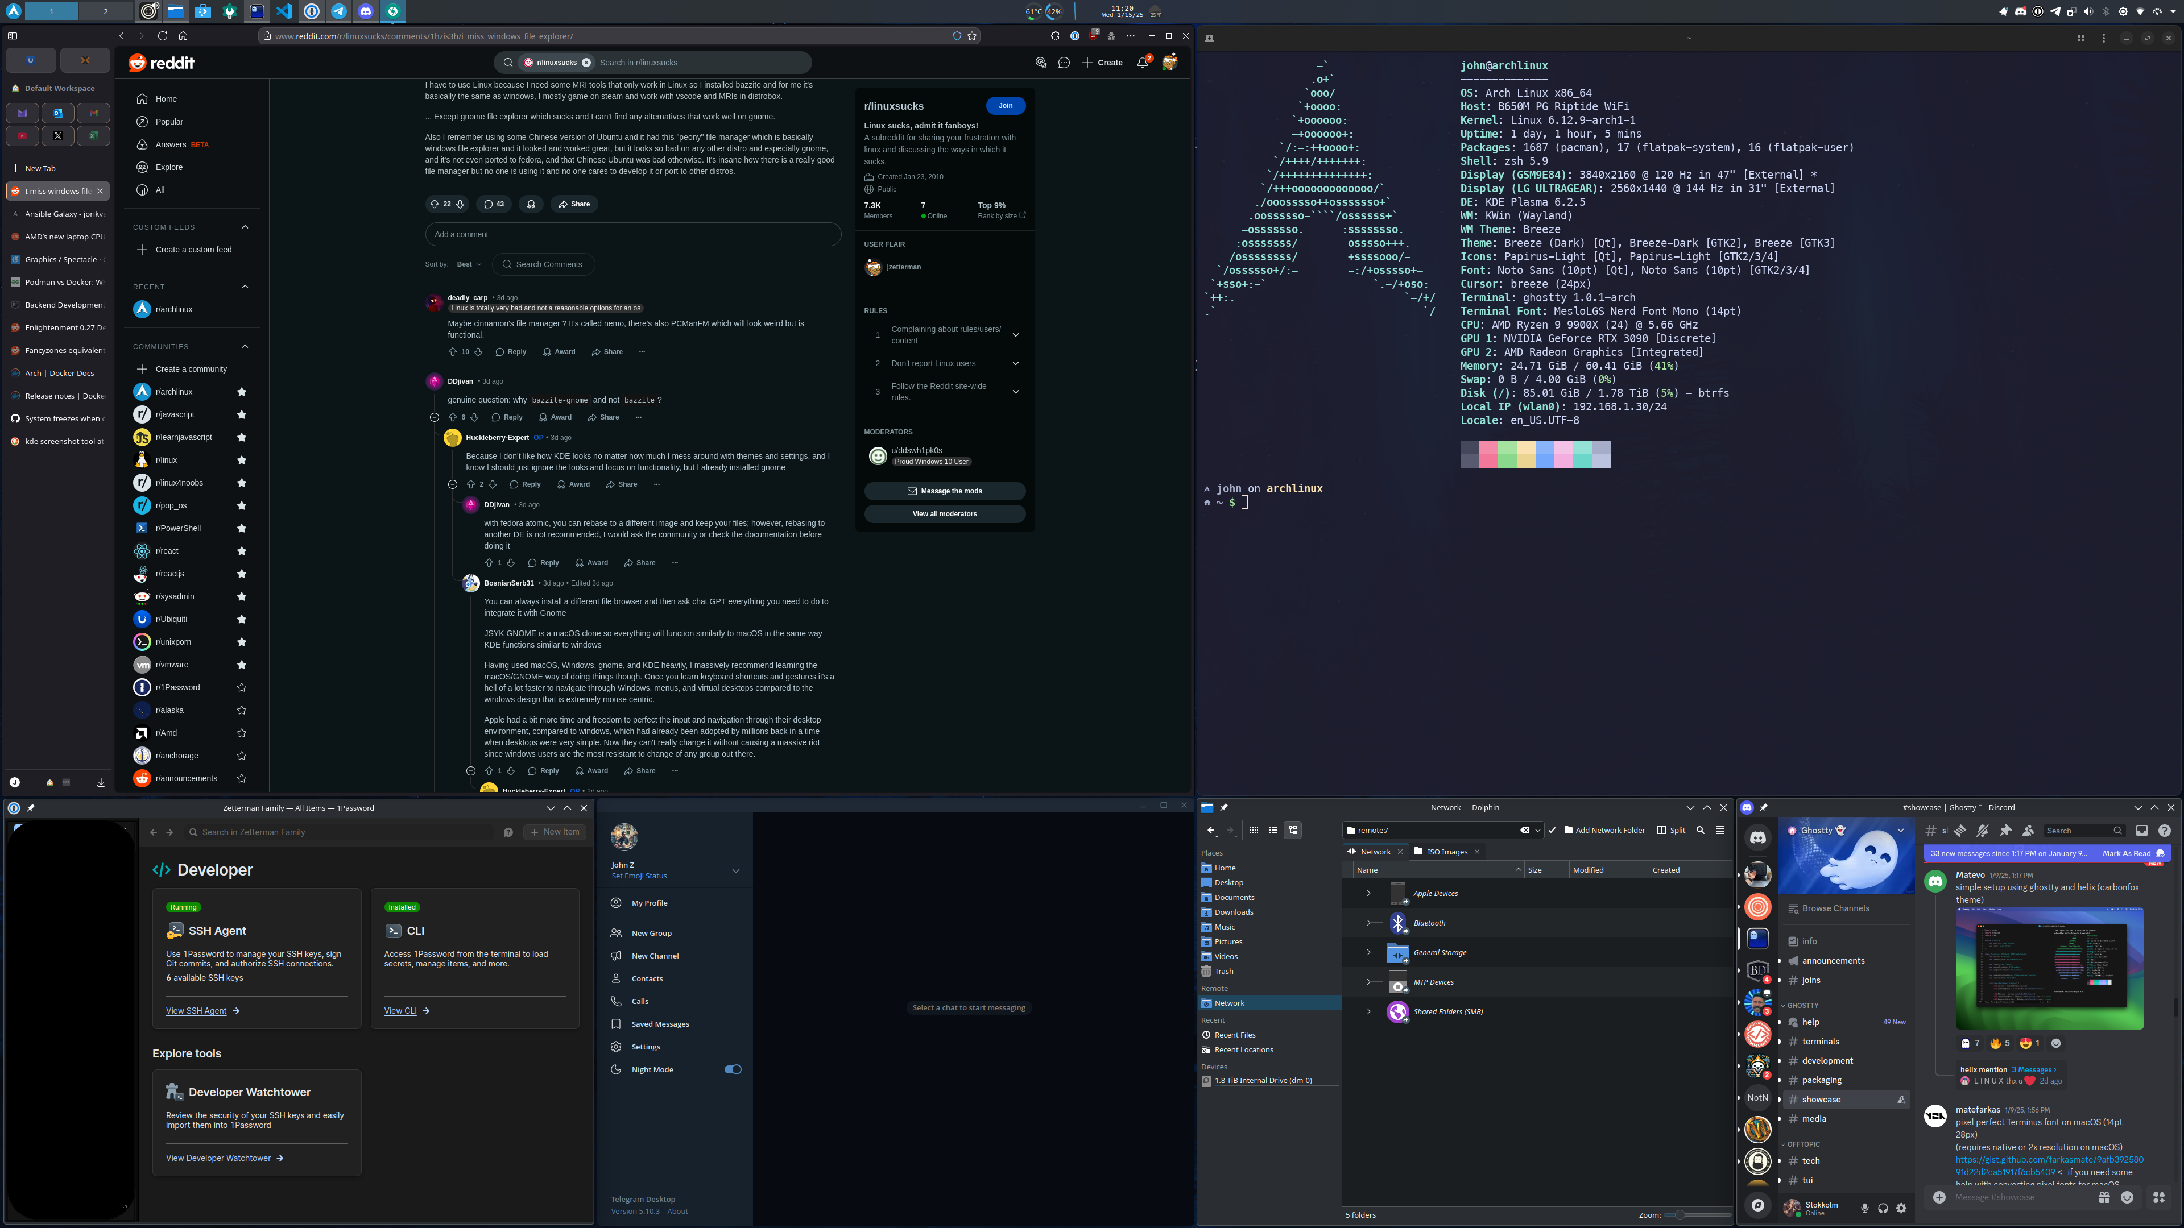Click Dolphin search magnifier icon
Screen dimensions: 2184x1228
click(x=1700, y=831)
